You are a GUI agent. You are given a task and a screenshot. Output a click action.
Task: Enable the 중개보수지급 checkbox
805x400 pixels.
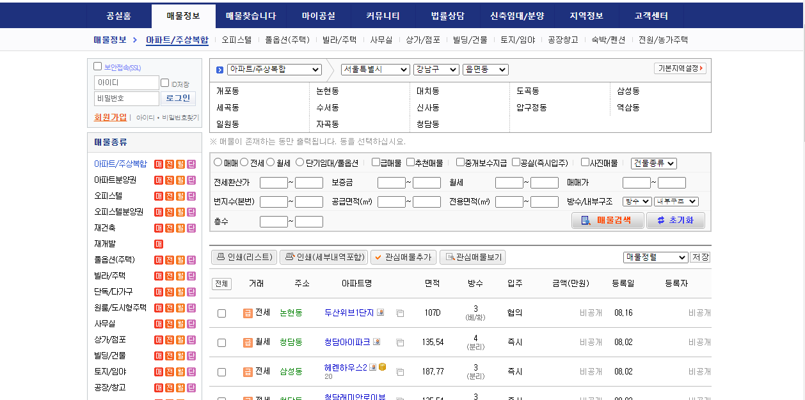coord(460,162)
